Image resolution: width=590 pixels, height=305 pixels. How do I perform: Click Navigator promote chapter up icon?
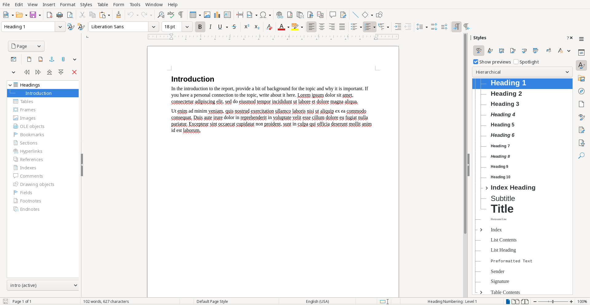click(x=49, y=72)
